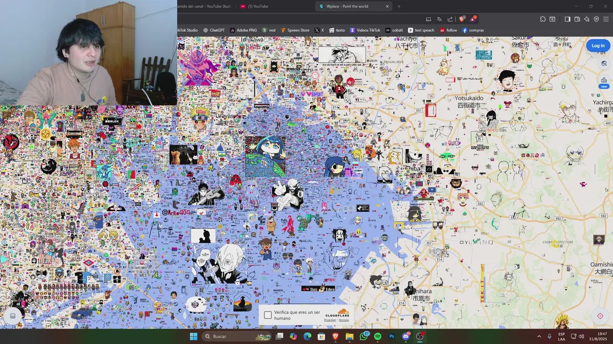
Task: Open the Videos TikTok bookmark
Action: coord(365,30)
